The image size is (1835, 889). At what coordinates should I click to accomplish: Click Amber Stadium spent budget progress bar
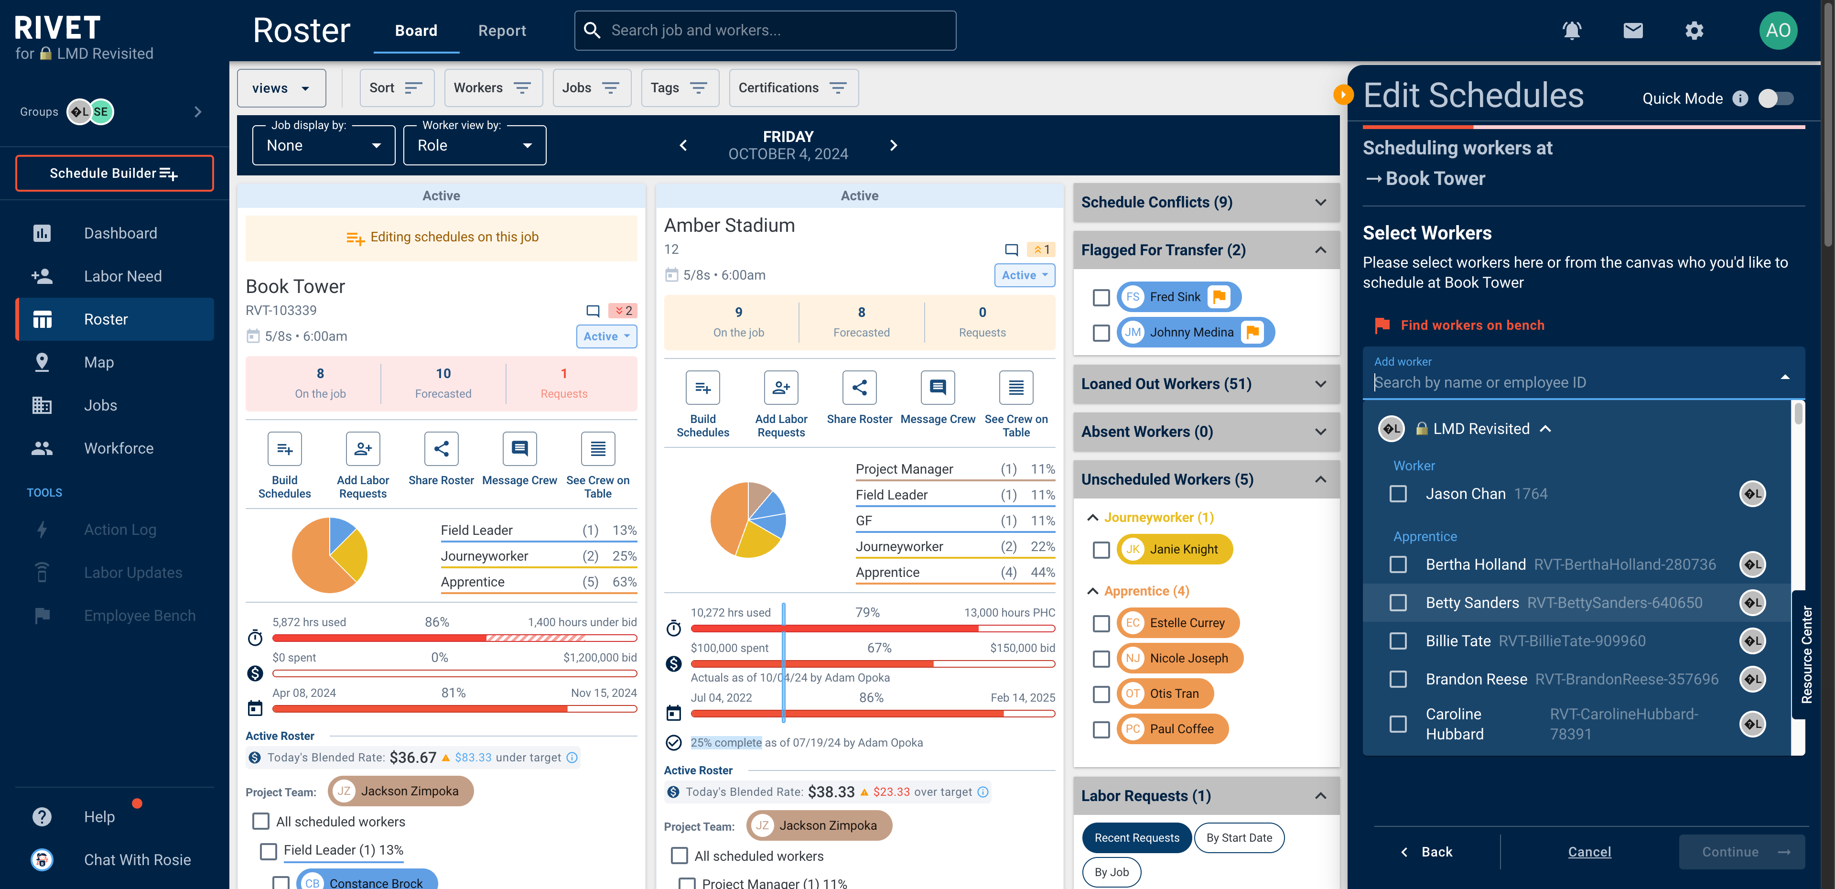pos(873,664)
